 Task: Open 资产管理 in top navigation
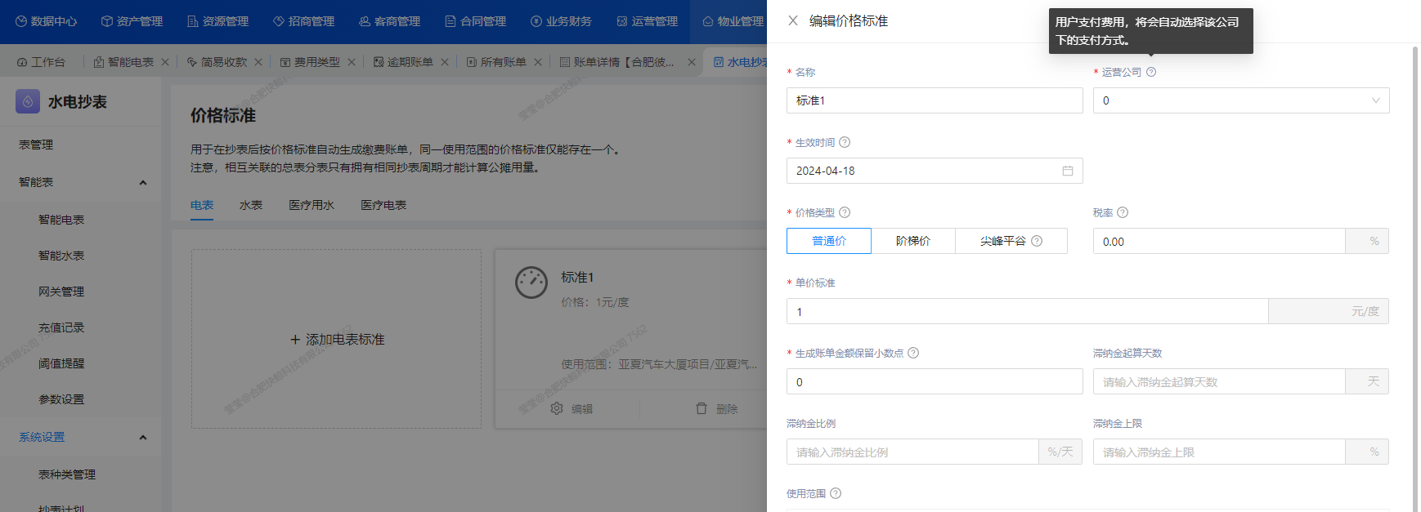(x=132, y=21)
